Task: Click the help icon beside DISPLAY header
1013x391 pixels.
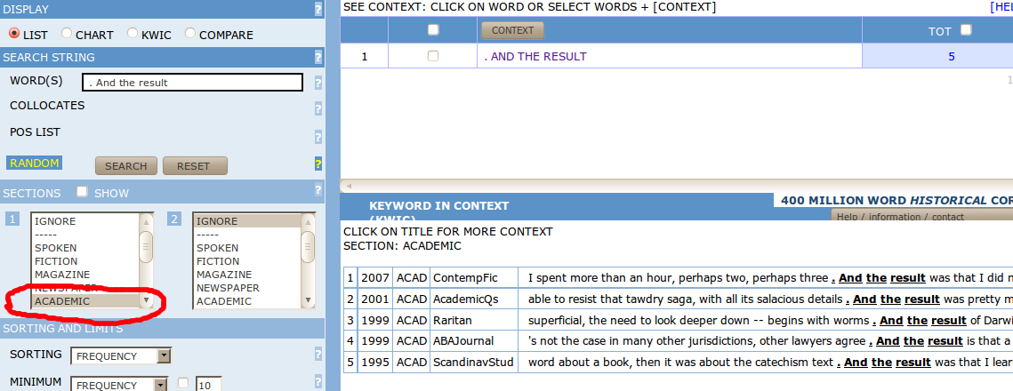Action: pos(318,10)
